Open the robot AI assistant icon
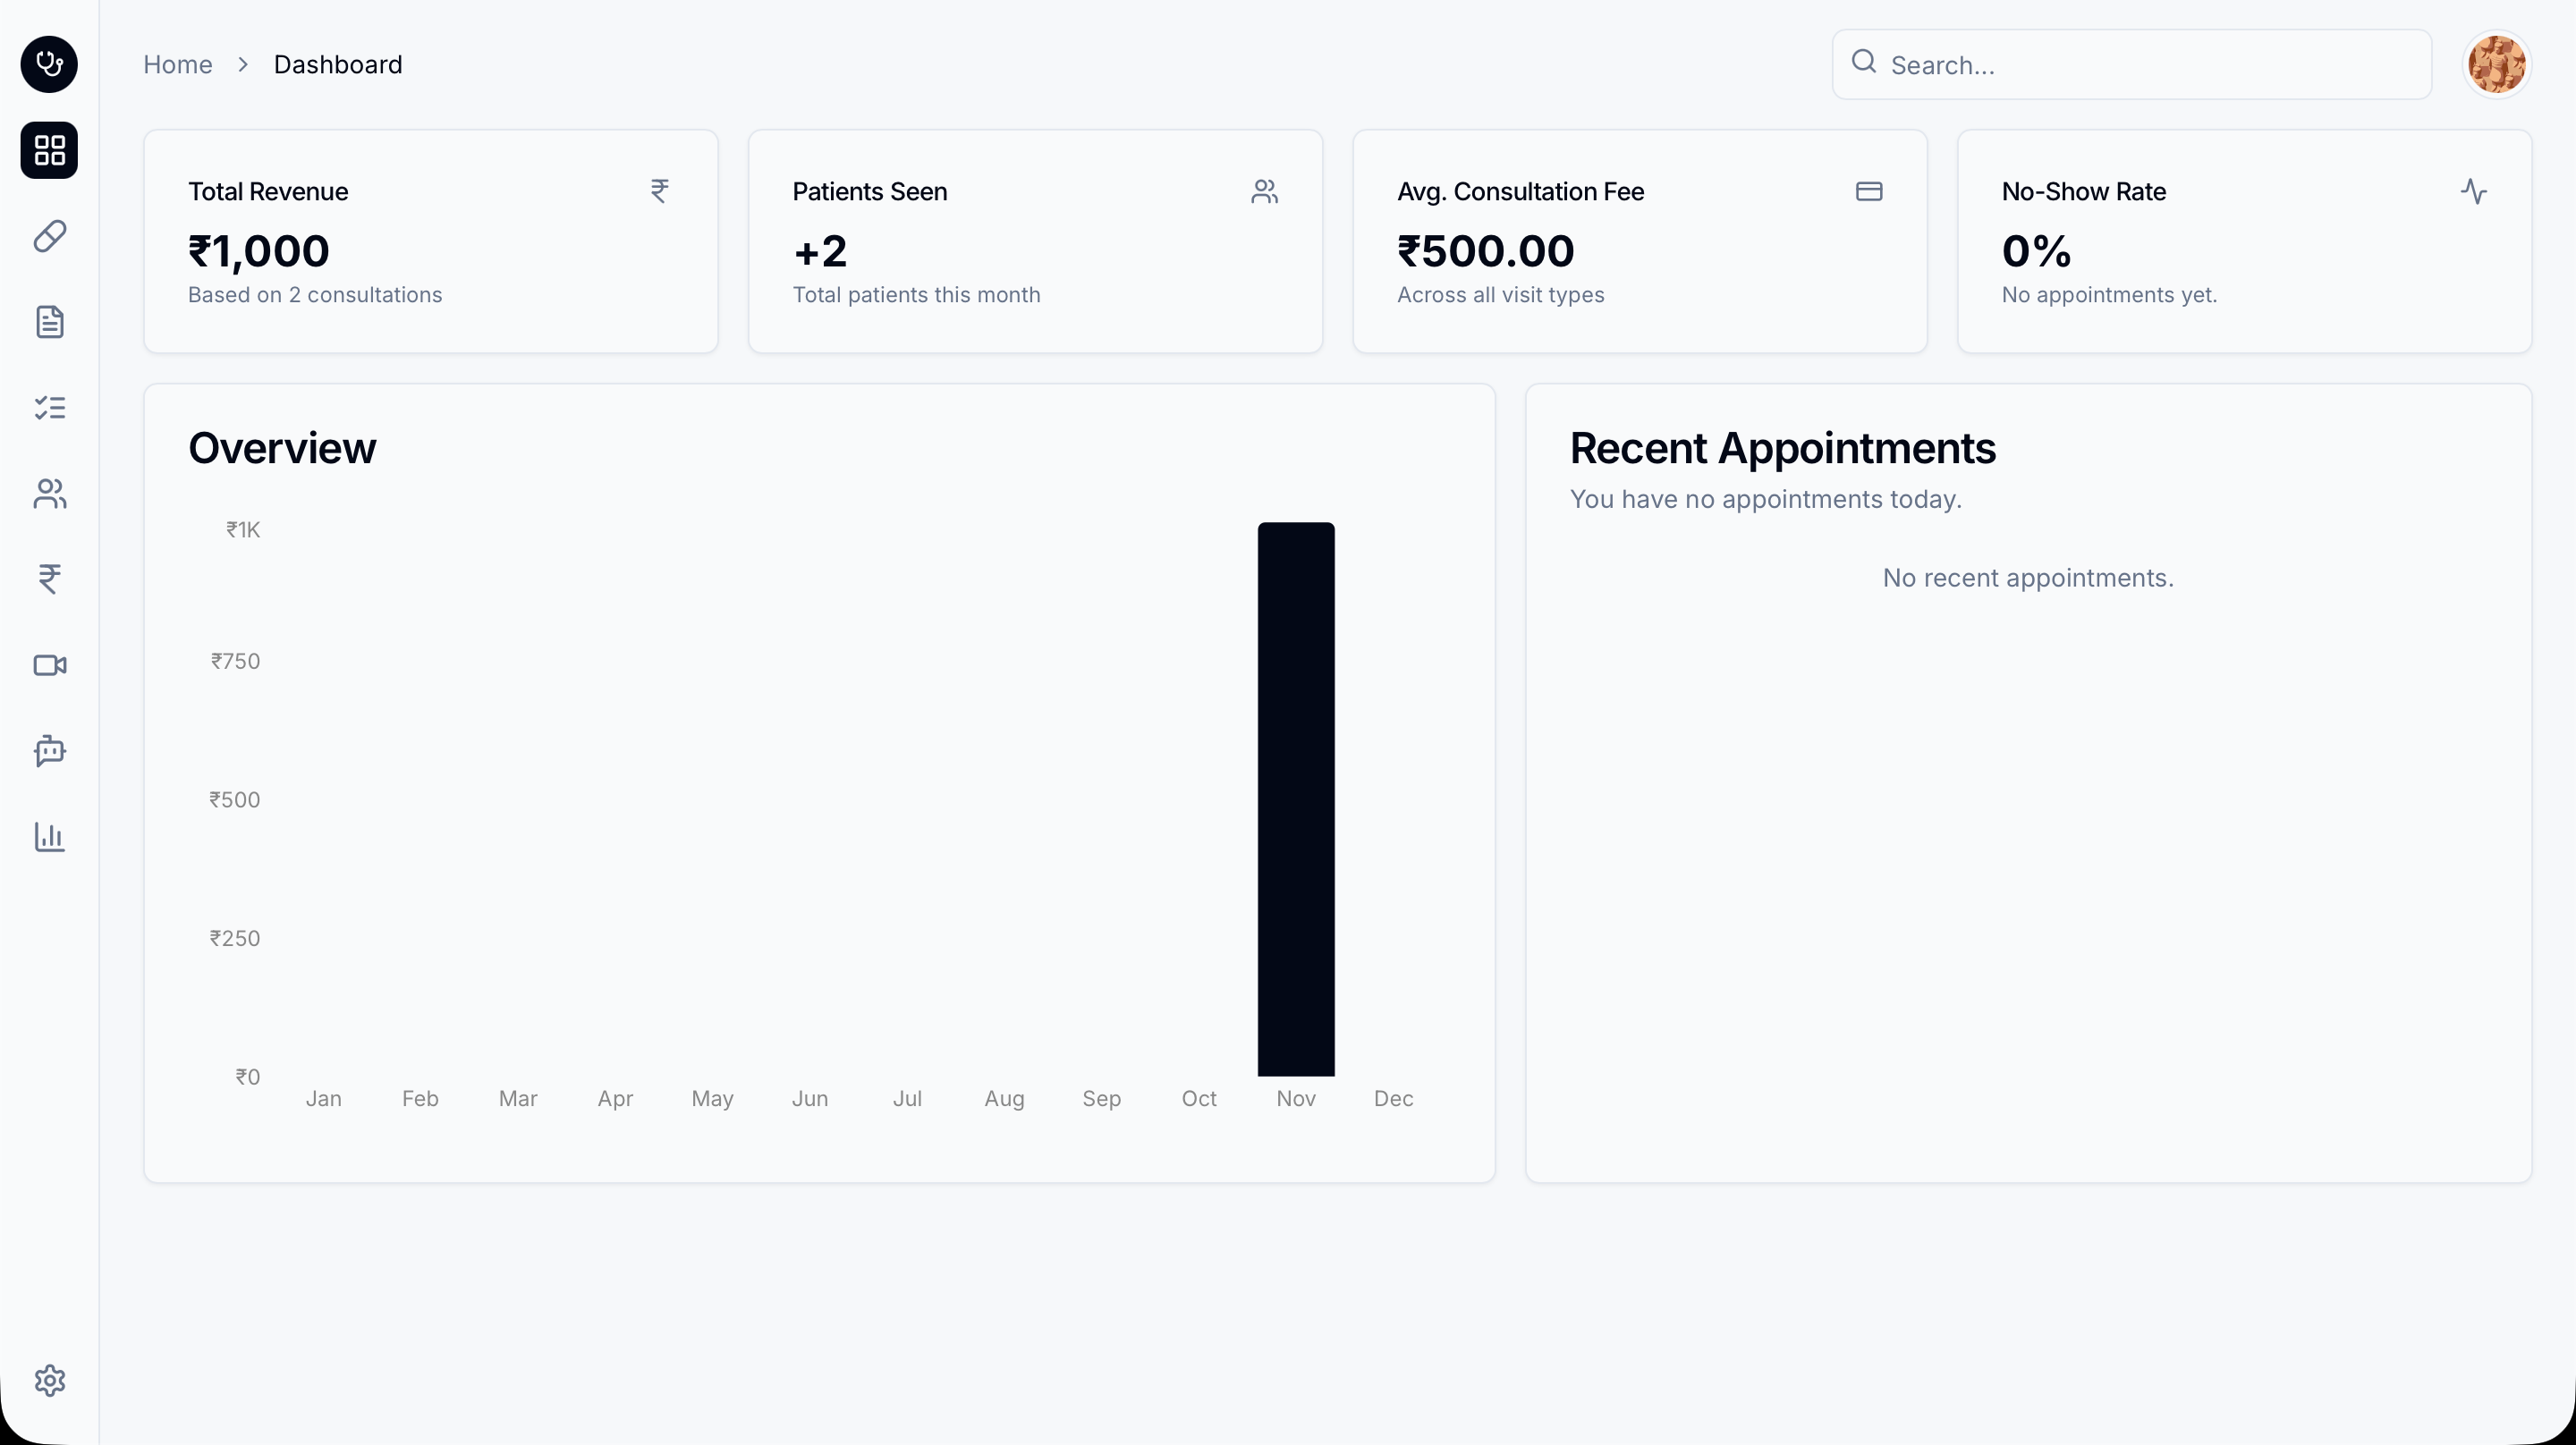Screen dimensions: 2576x1445 [49, 750]
